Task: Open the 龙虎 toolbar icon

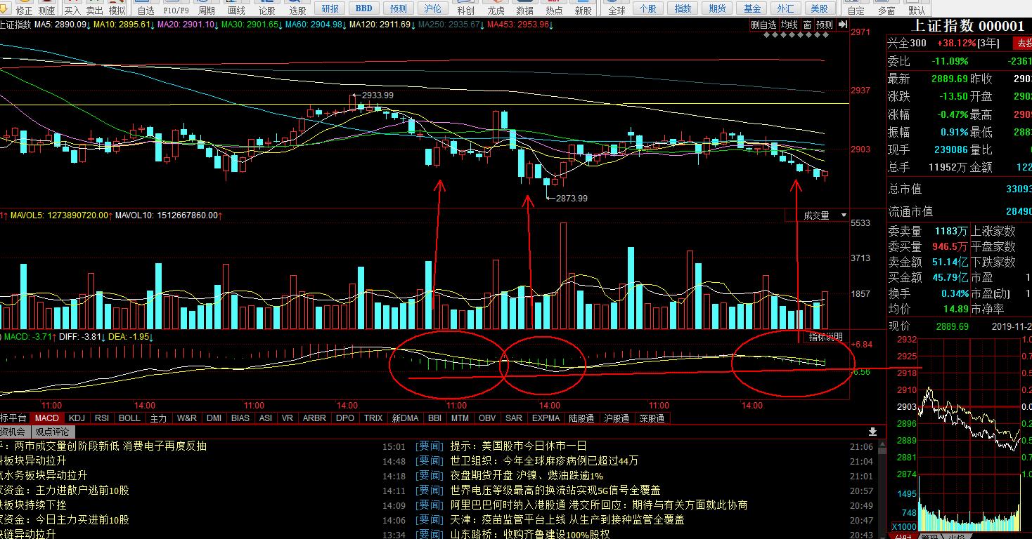Action: pyautogui.click(x=496, y=8)
